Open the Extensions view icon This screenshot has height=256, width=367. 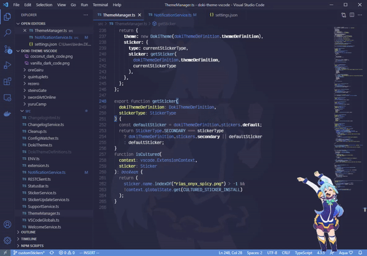[7, 81]
